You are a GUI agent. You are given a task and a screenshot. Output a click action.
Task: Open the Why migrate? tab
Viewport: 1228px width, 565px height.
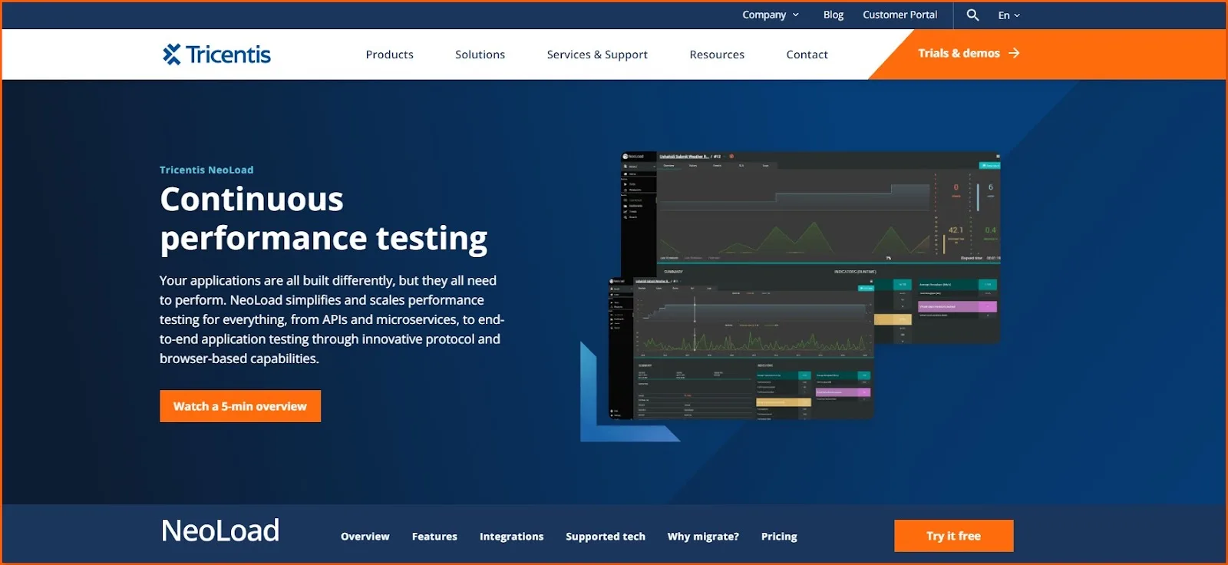point(703,537)
